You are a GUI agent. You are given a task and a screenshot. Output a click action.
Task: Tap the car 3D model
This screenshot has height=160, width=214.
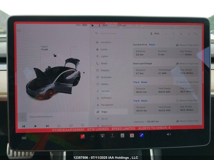[x=53, y=79]
